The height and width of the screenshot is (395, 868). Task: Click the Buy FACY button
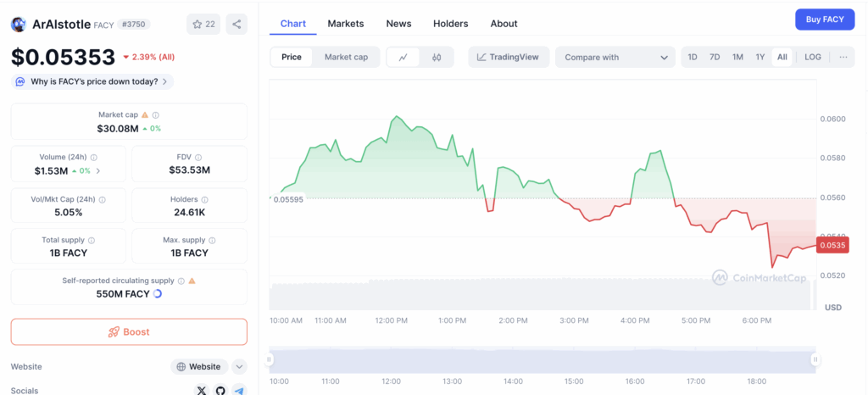(824, 19)
